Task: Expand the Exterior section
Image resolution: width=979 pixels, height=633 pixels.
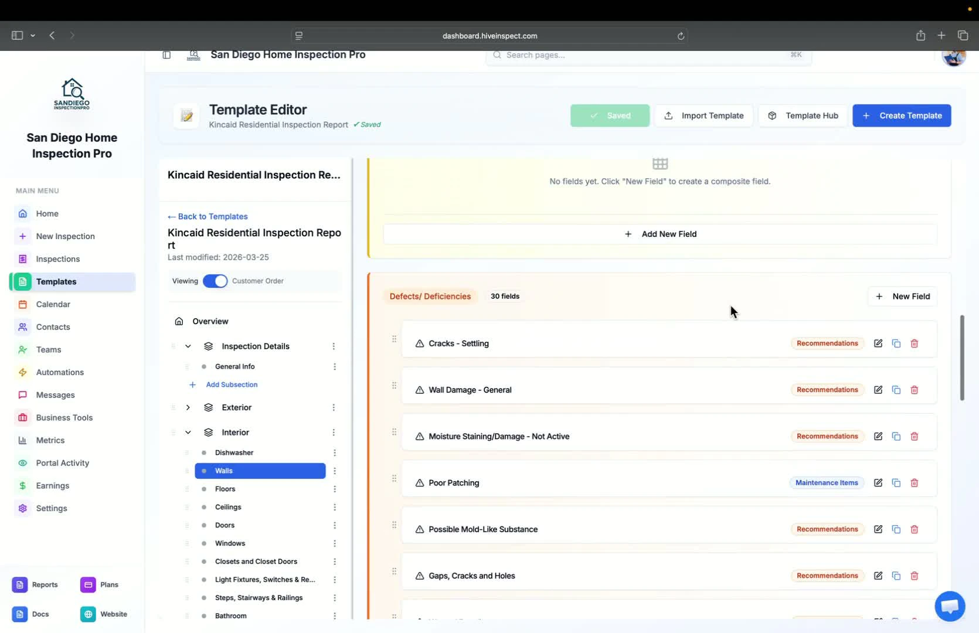Action: 188,407
